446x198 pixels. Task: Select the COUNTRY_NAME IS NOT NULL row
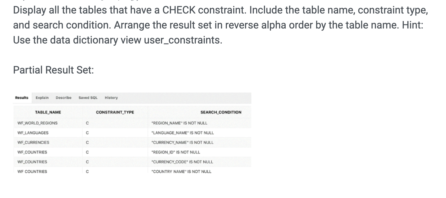point(181,171)
